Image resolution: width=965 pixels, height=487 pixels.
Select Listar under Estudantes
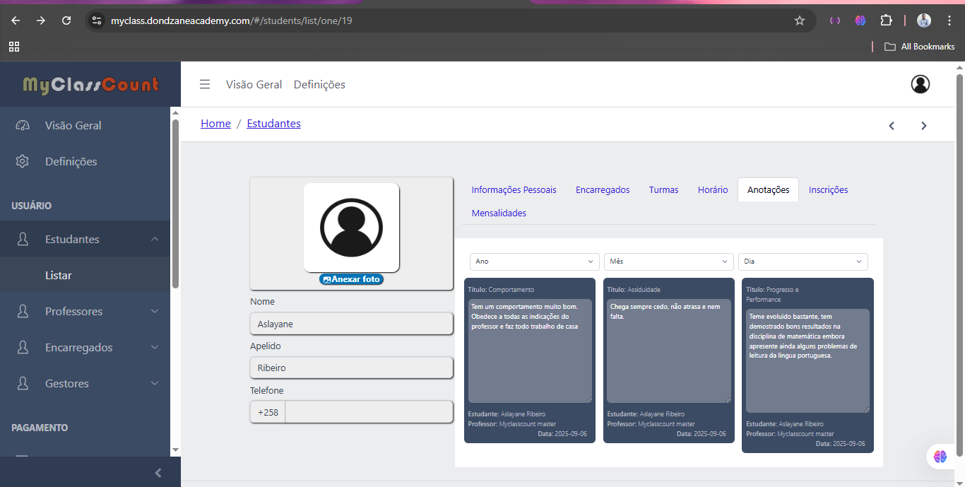point(59,276)
